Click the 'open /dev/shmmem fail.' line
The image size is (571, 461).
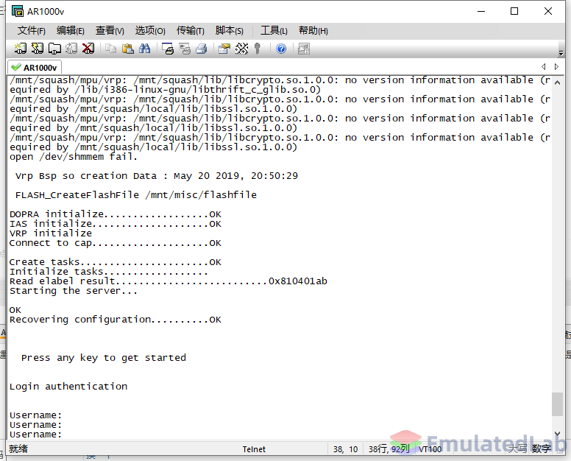click(73, 157)
